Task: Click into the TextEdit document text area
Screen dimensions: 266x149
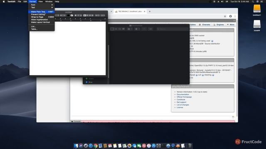Action: (x=67, y=48)
